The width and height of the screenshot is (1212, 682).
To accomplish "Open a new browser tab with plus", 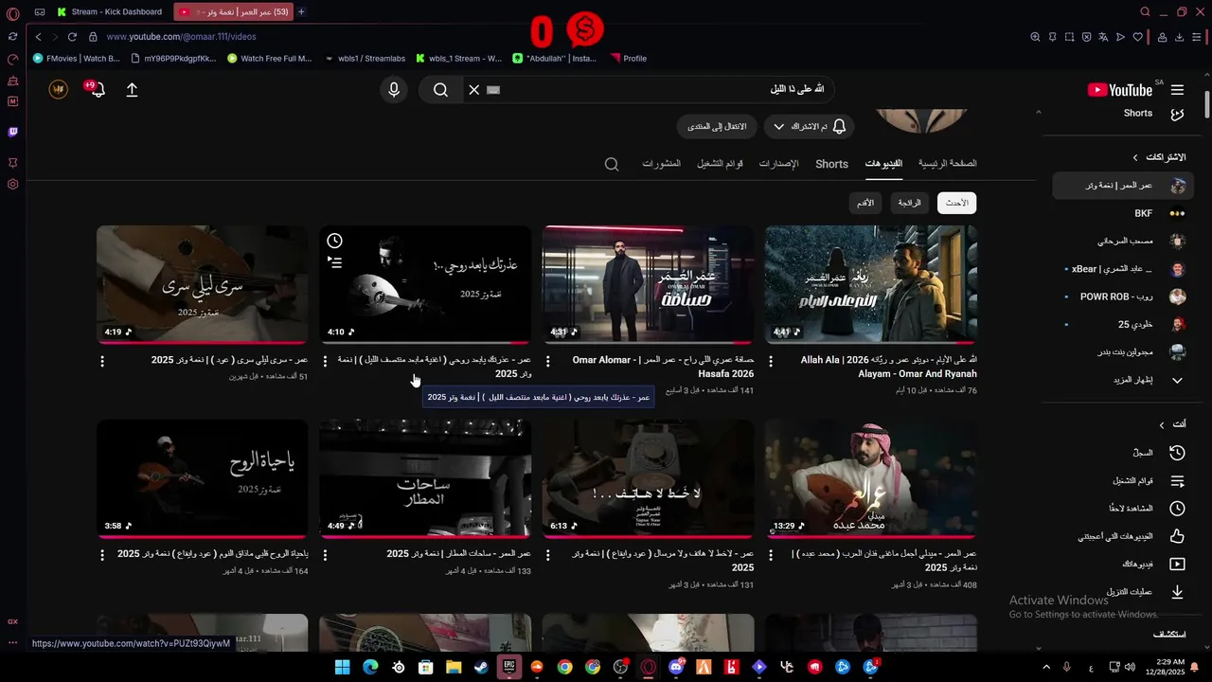I will (x=301, y=12).
